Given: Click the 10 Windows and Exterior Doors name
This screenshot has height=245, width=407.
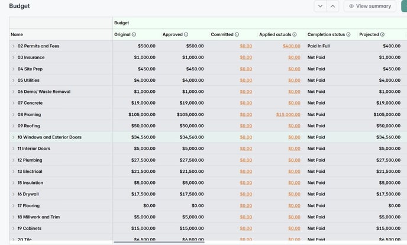Looking at the screenshot, I should [50, 137].
